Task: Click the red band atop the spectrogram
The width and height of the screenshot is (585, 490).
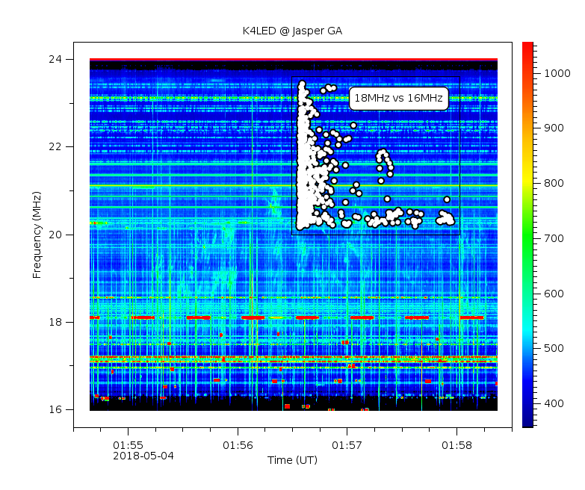Action: coord(293,60)
